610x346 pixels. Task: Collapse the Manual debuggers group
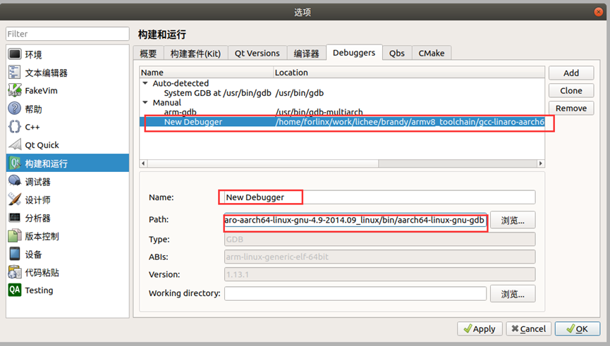[x=145, y=103]
